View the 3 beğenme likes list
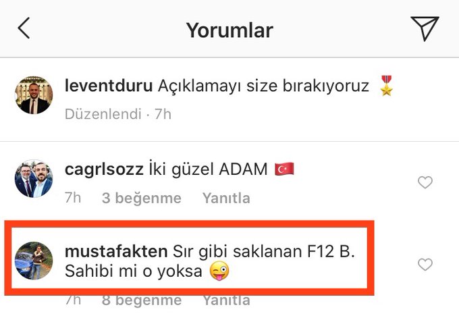 (x=142, y=198)
